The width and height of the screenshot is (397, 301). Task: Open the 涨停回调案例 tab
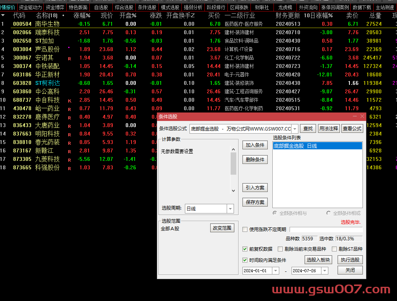(335, 8)
